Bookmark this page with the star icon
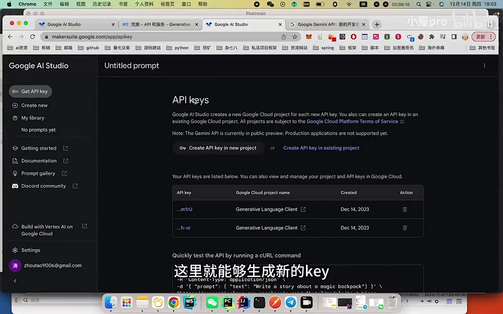The width and height of the screenshot is (503, 314). click(295, 37)
